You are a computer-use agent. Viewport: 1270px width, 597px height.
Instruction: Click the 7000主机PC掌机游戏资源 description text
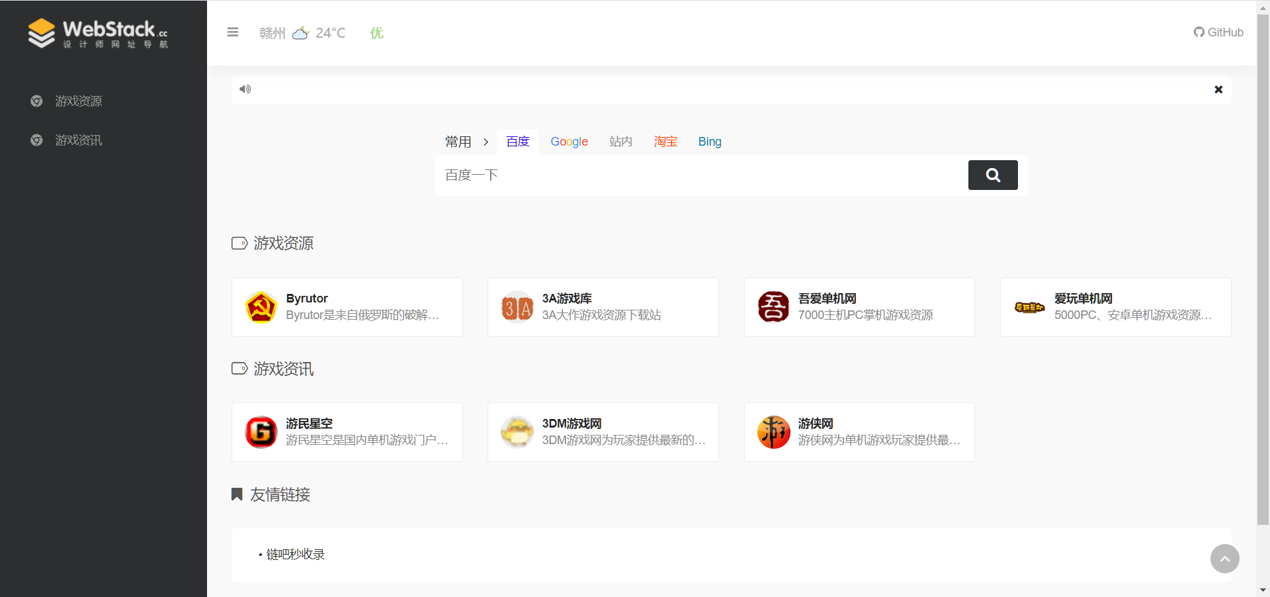[866, 315]
